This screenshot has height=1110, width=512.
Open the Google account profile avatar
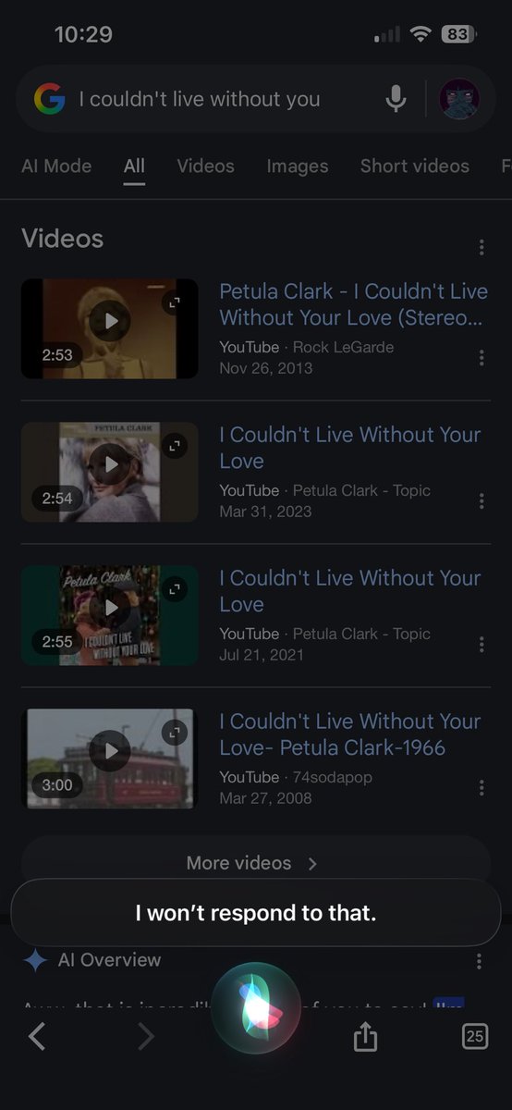[x=459, y=99]
